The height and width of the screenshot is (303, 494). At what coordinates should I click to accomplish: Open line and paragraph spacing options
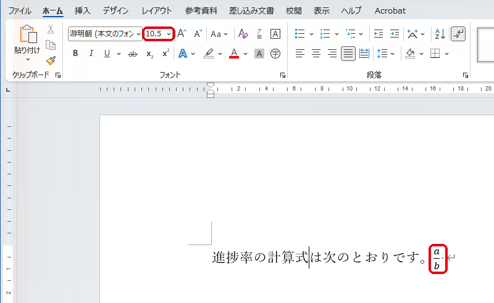(x=382, y=54)
